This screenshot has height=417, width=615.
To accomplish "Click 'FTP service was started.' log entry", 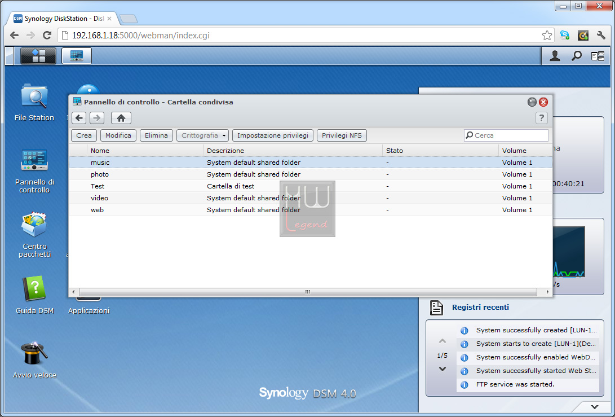I will click(x=528, y=384).
